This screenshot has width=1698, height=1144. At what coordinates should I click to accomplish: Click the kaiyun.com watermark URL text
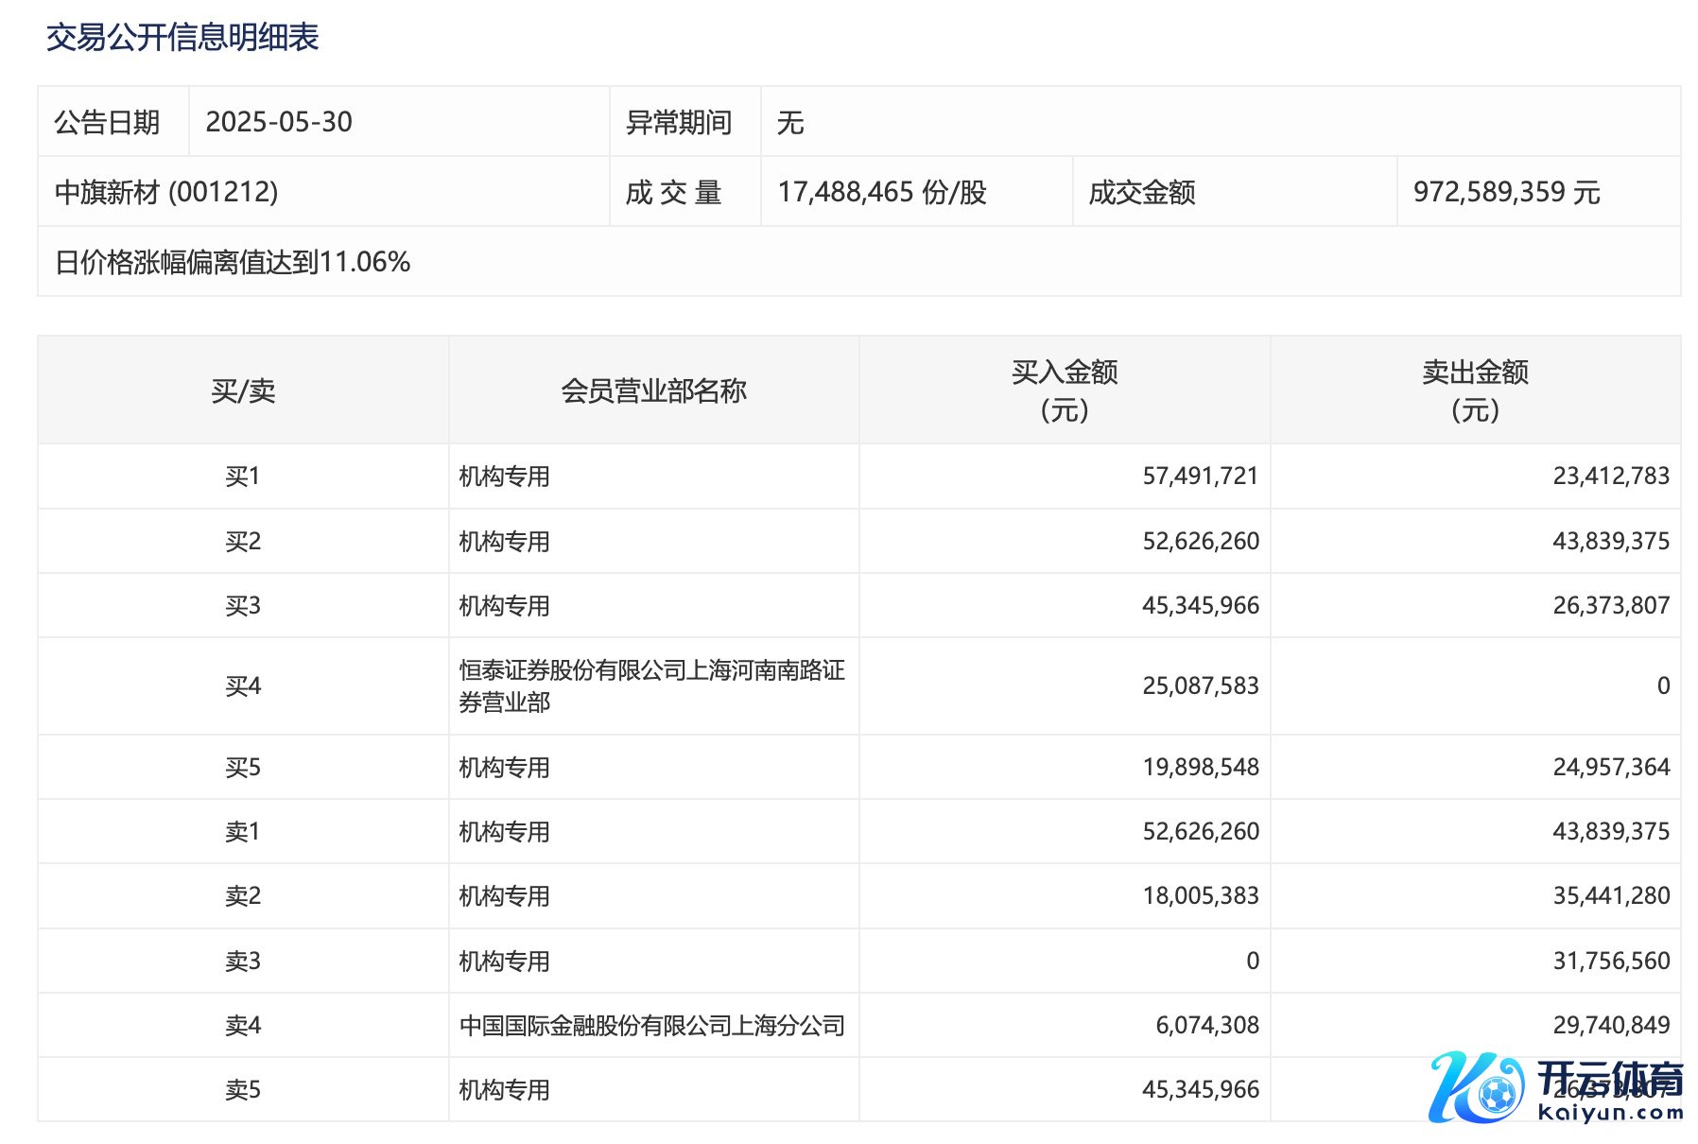1610,1113
